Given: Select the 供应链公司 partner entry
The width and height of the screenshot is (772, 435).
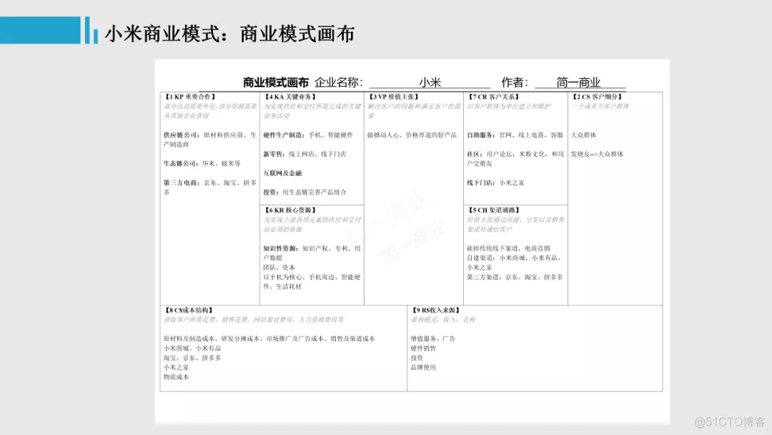Looking at the screenshot, I should pos(210,140).
